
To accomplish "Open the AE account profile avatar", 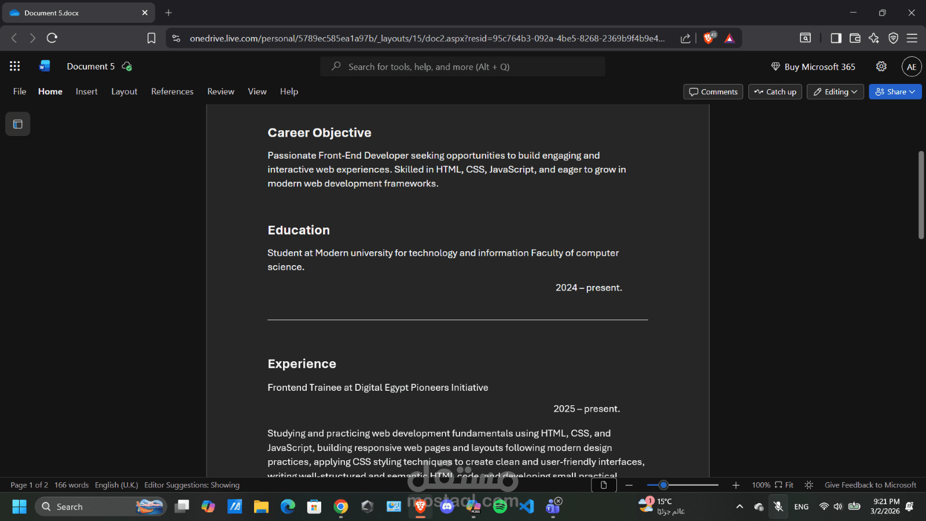I will tap(912, 67).
